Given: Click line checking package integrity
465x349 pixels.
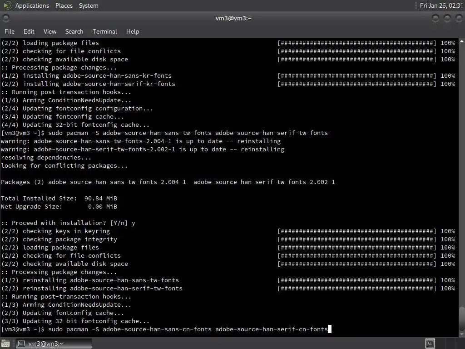Looking at the screenshot, I should pos(59,239).
